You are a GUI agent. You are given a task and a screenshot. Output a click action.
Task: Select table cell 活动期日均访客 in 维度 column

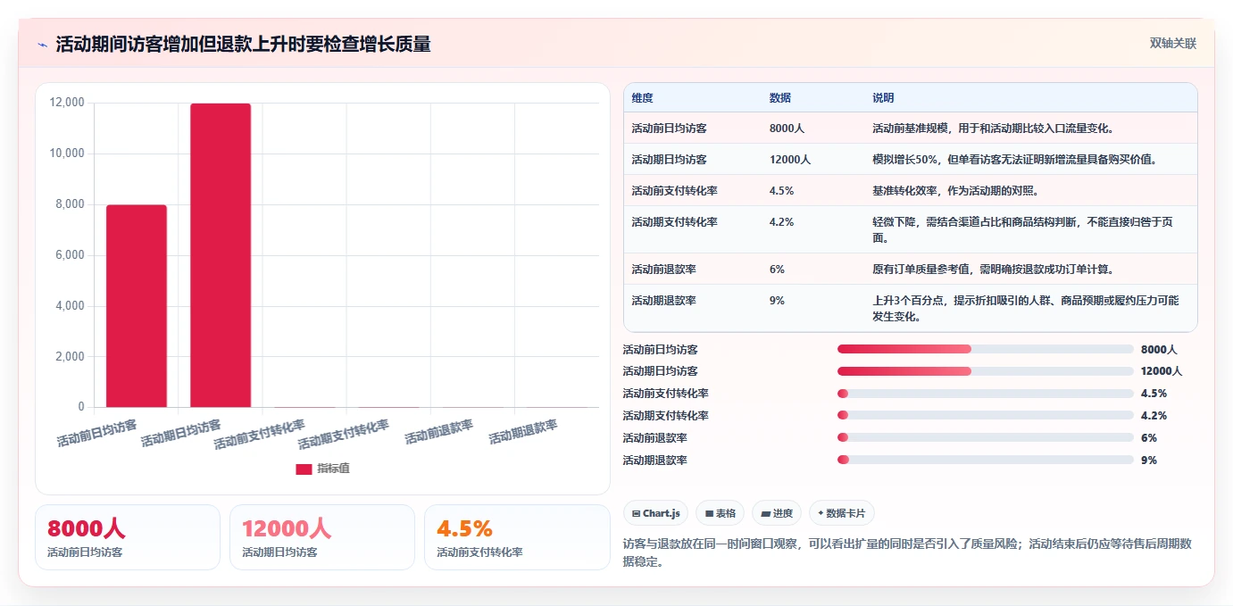pyautogui.click(x=669, y=160)
